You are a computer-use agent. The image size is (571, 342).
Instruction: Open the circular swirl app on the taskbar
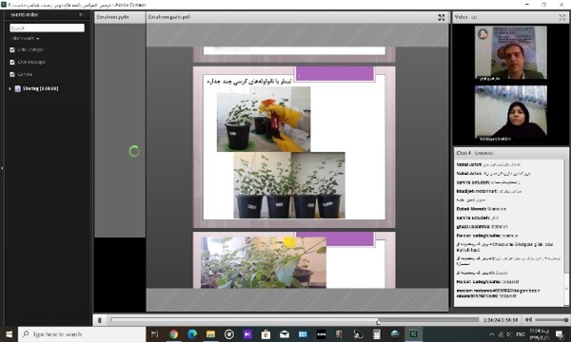[229, 334]
